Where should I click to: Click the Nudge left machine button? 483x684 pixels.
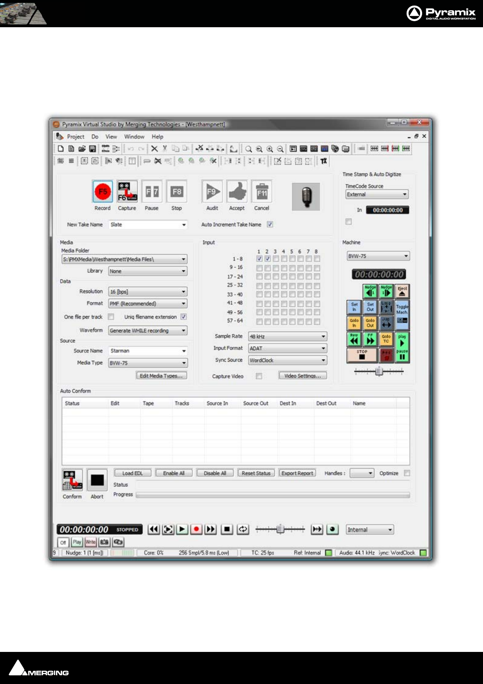370,291
